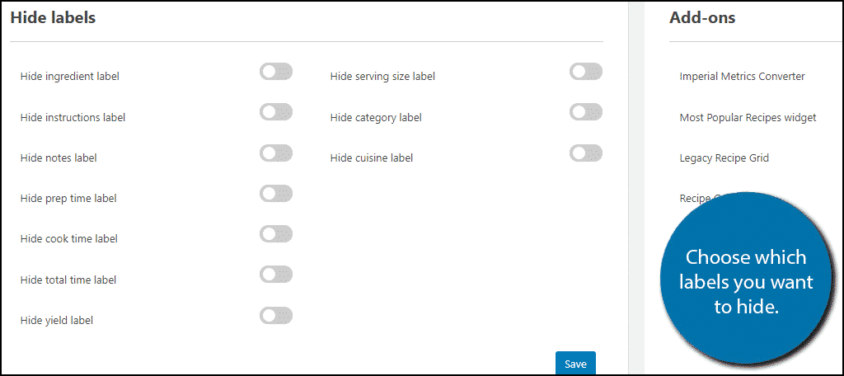Toggle Hide prep time label switch

point(276,193)
